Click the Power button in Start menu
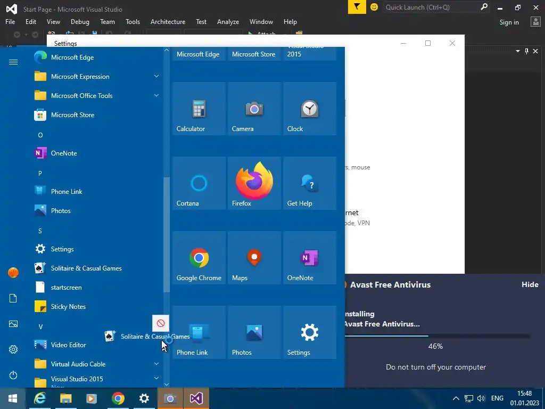545x409 pixels. [x=13, y=375]
